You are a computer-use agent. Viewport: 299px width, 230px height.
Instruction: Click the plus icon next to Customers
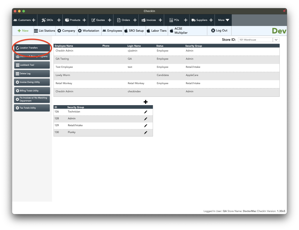33,20
